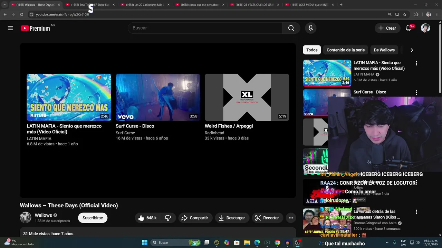442x248 pixels.
Task: Switch to the Wallows These Days tab
Action: (35, 5)
